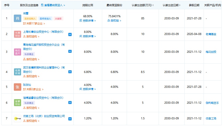Screen dimensions: 223x126
Task: Expand row for 青岛梅花盛开 with plus button
Action: click(x=70, y=51)
